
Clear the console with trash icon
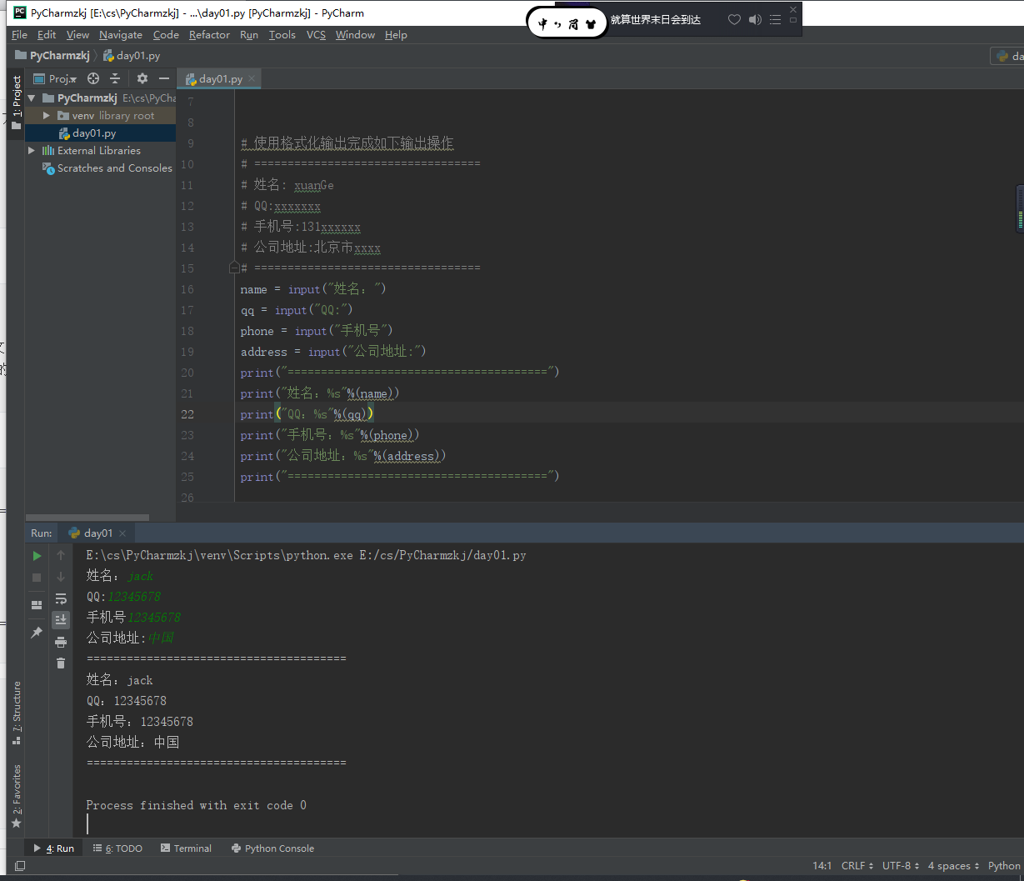coord(61,663)
